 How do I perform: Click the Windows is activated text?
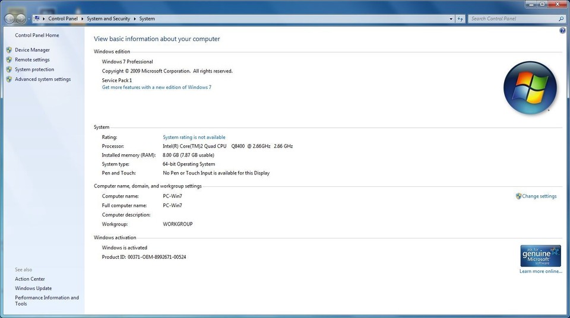click(x=124, y=248)
